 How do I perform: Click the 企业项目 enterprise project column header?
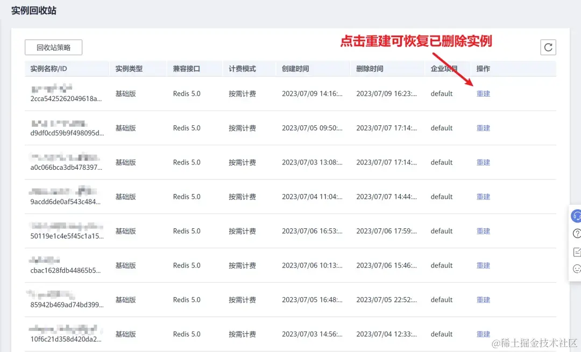[x=445, y=68]
